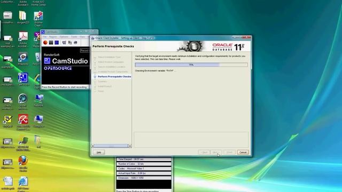This screenshot has height=192, width=342.
Task: Click the Number of Colors 32 bits row
Action: point(144,164)
